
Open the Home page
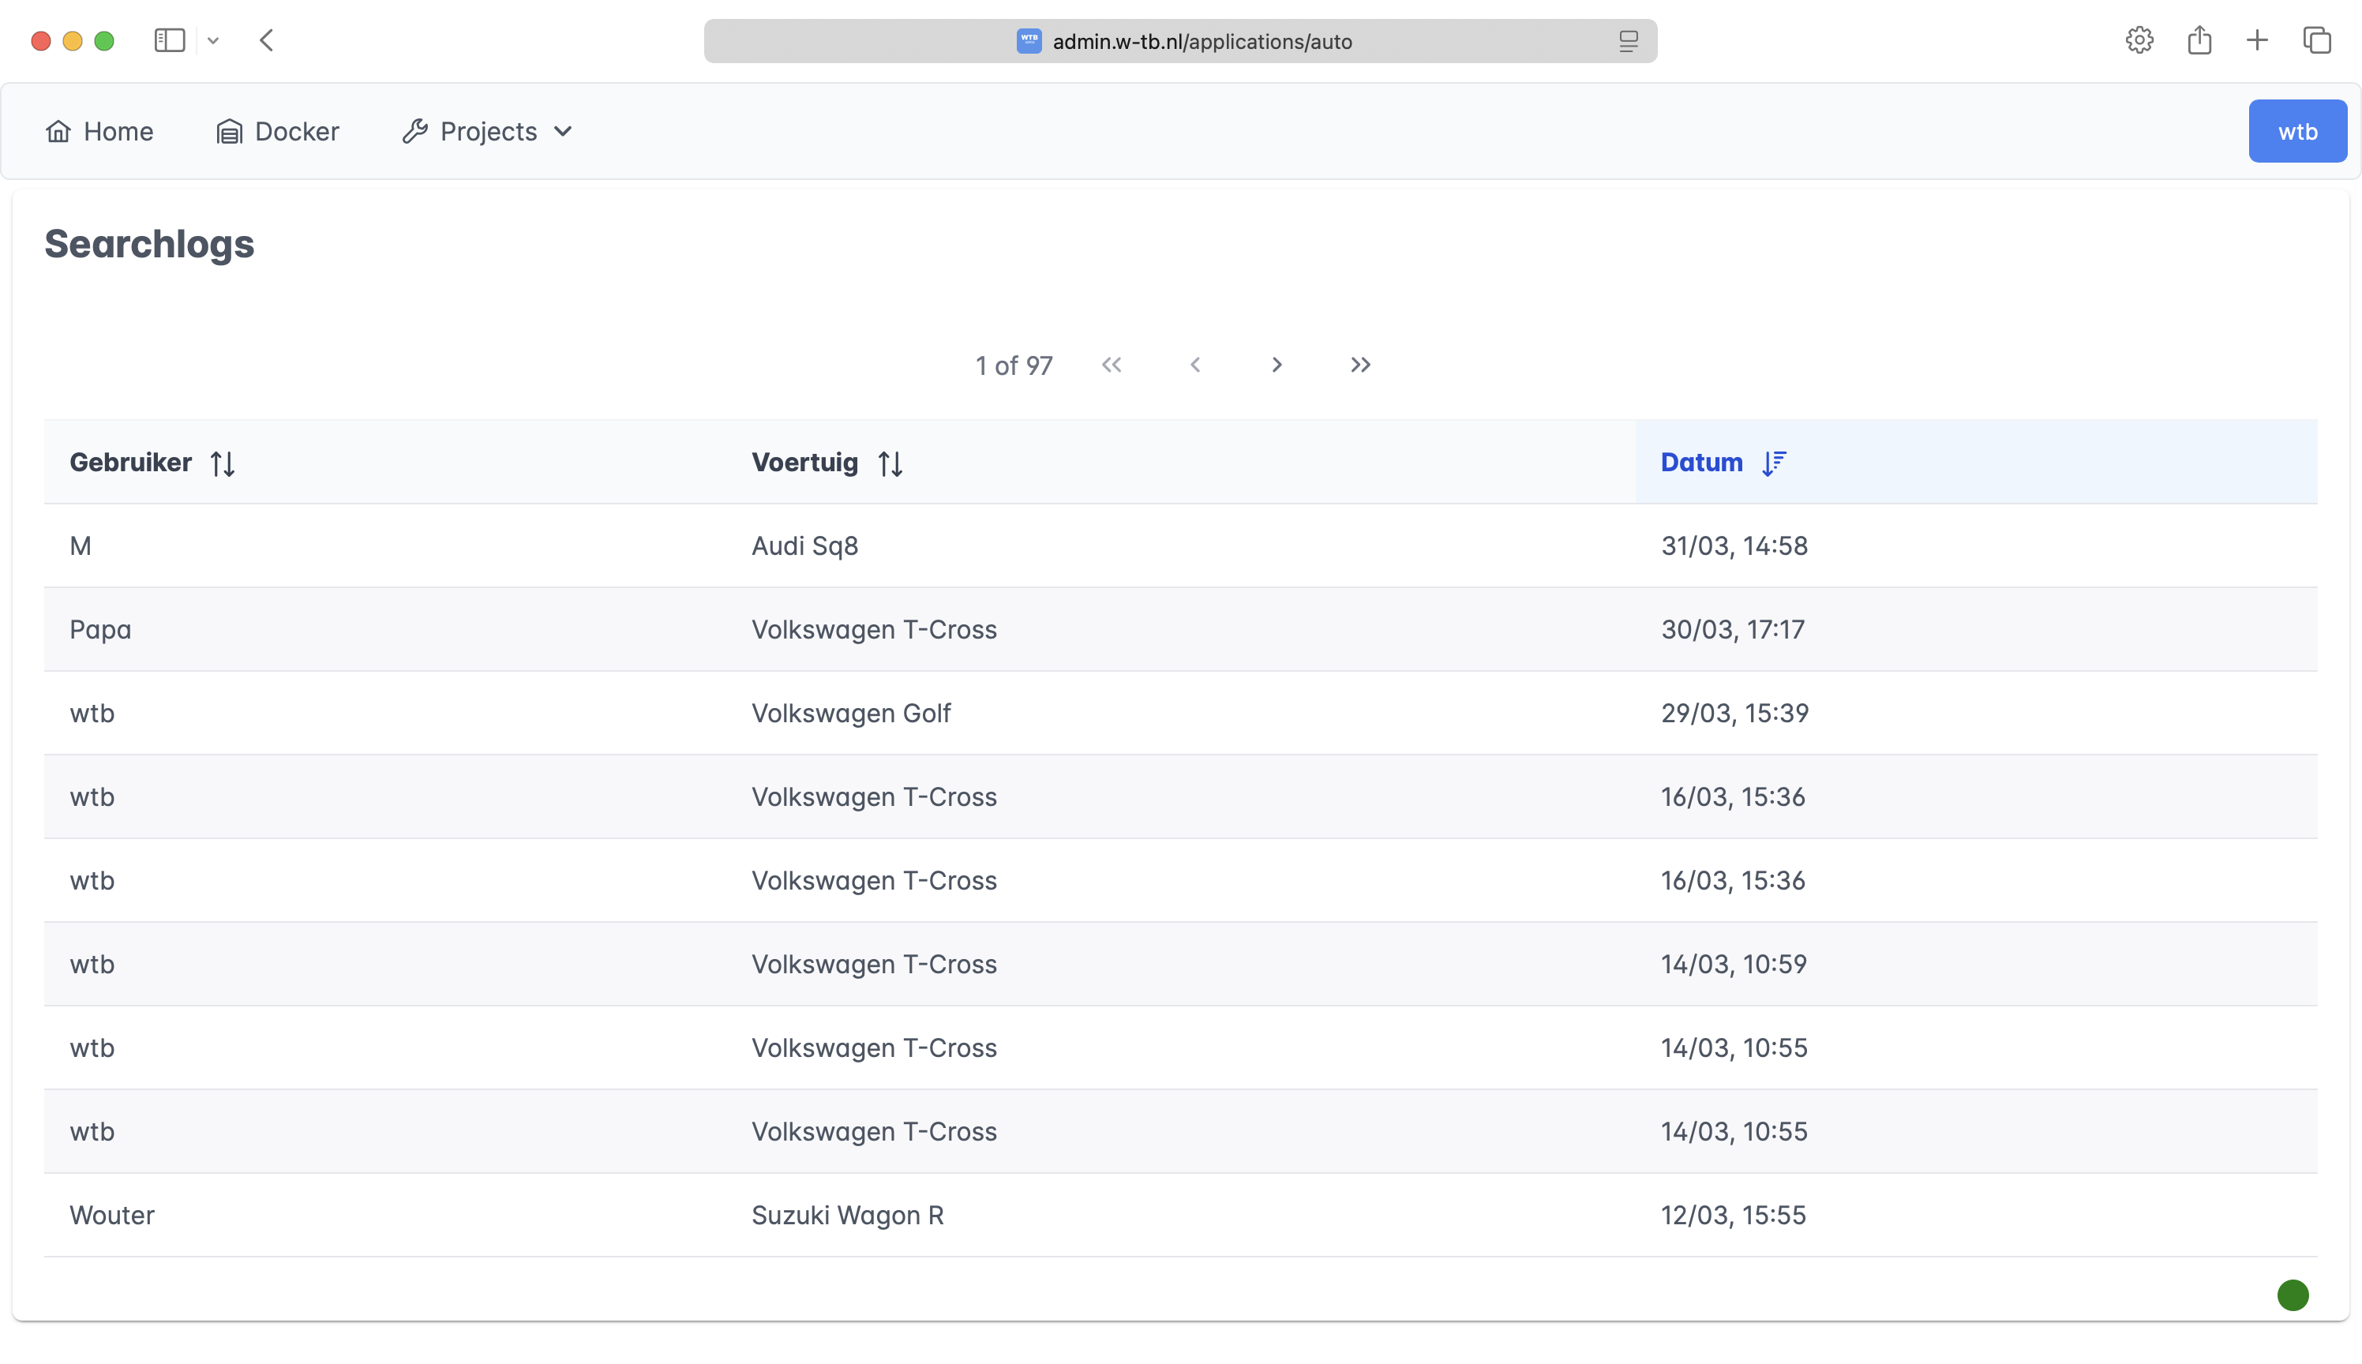pyautogui.click(x=99, y=132)
